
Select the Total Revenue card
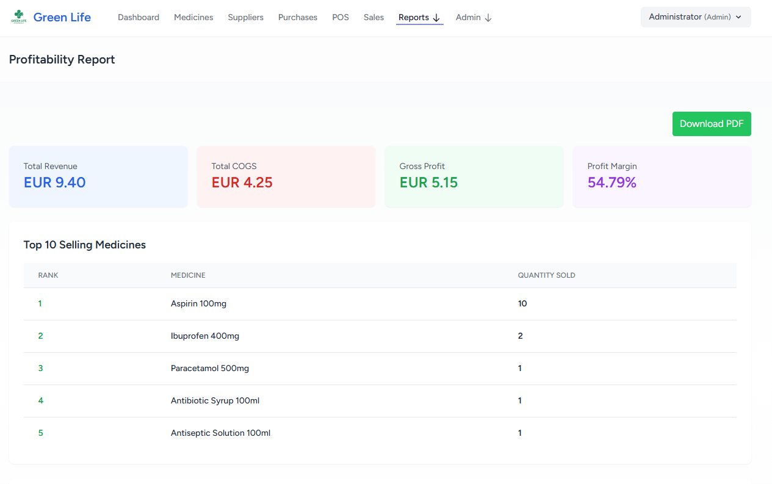coord(98,176)
